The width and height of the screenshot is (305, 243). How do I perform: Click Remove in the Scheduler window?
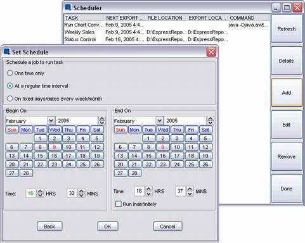coord(287,156)
